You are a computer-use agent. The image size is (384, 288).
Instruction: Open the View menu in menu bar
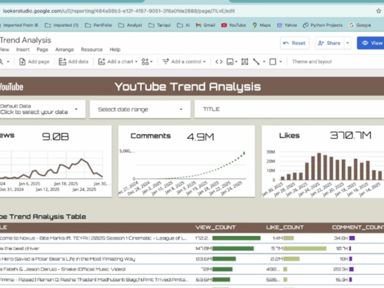pyautogui.click(x=4, y=50)
